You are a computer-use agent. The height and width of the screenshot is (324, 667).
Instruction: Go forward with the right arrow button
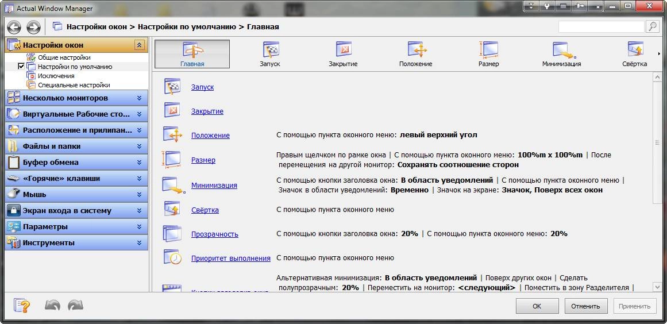(33, 28)
